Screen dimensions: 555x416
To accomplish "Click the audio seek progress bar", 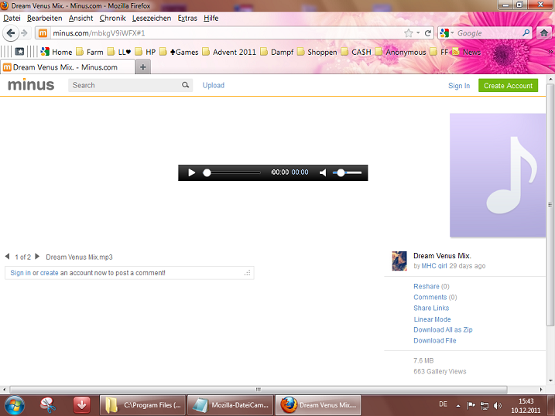I will [x=232, y=172].
